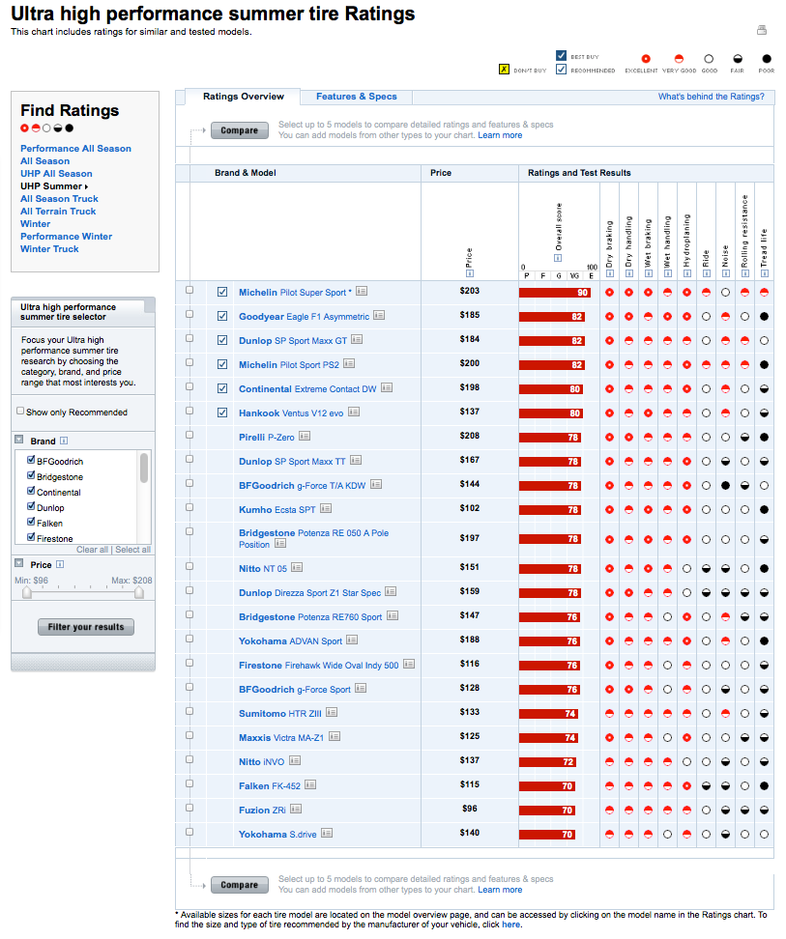786x939 pixels.
Task: Open details icon beside Falken FK-452
Action: tap(309, 784)
